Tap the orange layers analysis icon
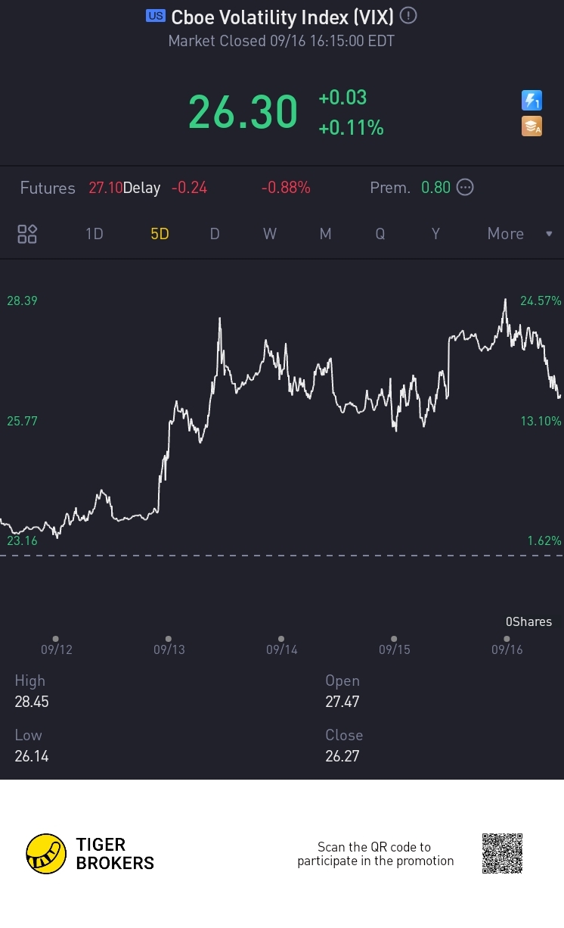This screenshot has width=564, height=928. pyautogui.click(x=532, y=126)
